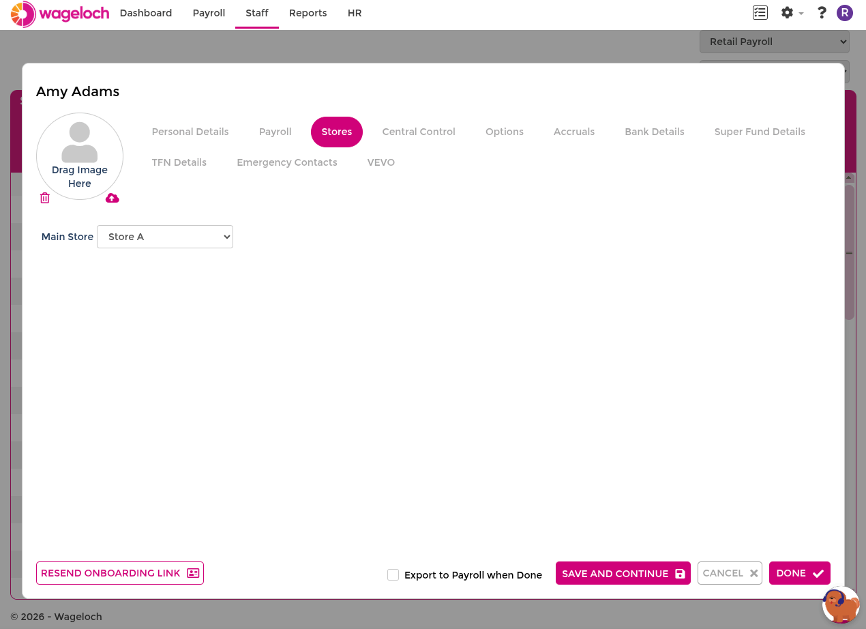Switch to Bank Details tab
This screenshot has width=866, height=629.
655,132
